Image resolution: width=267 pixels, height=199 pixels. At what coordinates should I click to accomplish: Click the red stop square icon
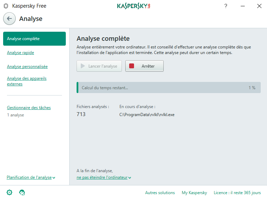tap(132, 66)
